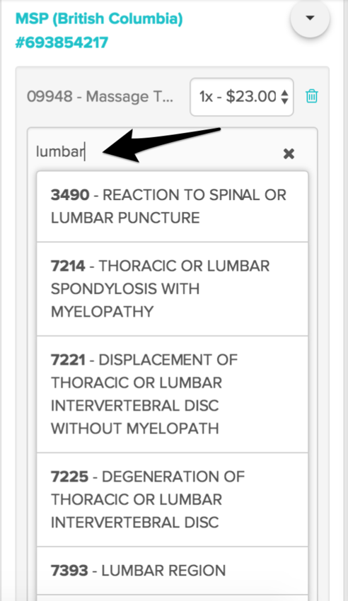The width and height of the screenshot is (348, 601).
Task: Select the Lumbar Region result
Action: tap(173, 571)
